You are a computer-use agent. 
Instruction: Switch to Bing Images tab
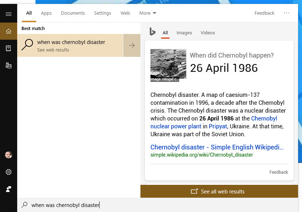tap(184, 33)
